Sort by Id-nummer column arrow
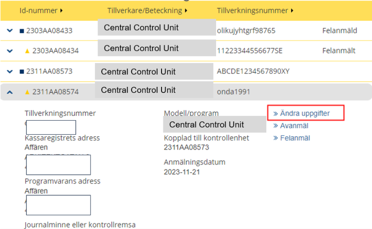372x229 pixels. pyautogui.click(x=61, y=10)
